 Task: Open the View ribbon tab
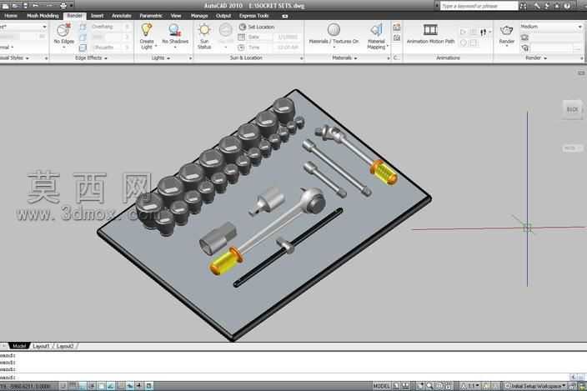pos(176,16)
